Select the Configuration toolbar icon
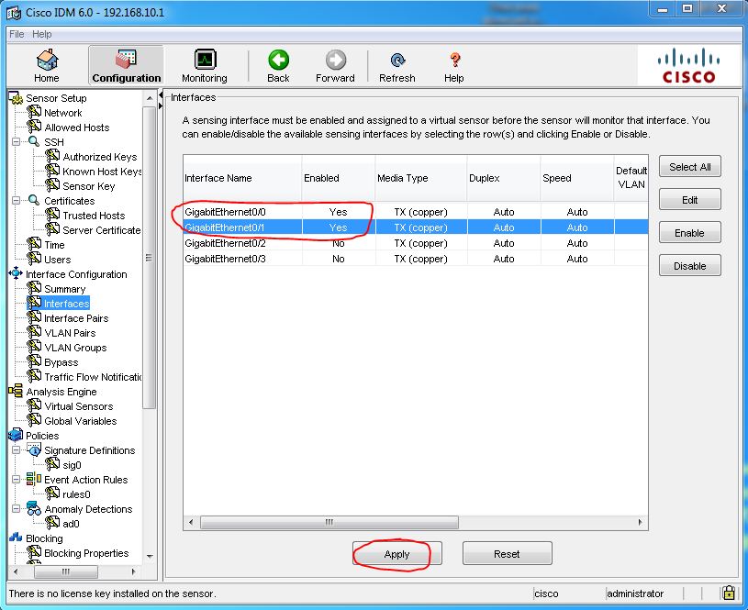748x610 pixels. click(x=127, y=60)
